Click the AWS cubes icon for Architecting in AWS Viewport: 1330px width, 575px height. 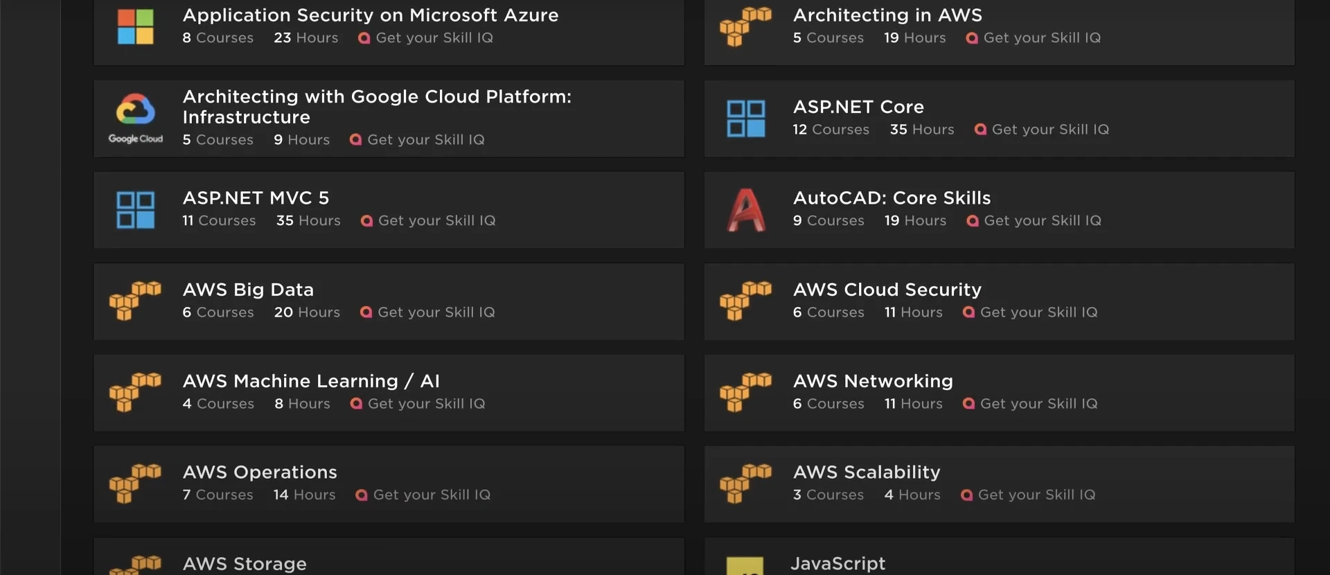(x=746, y=26)
